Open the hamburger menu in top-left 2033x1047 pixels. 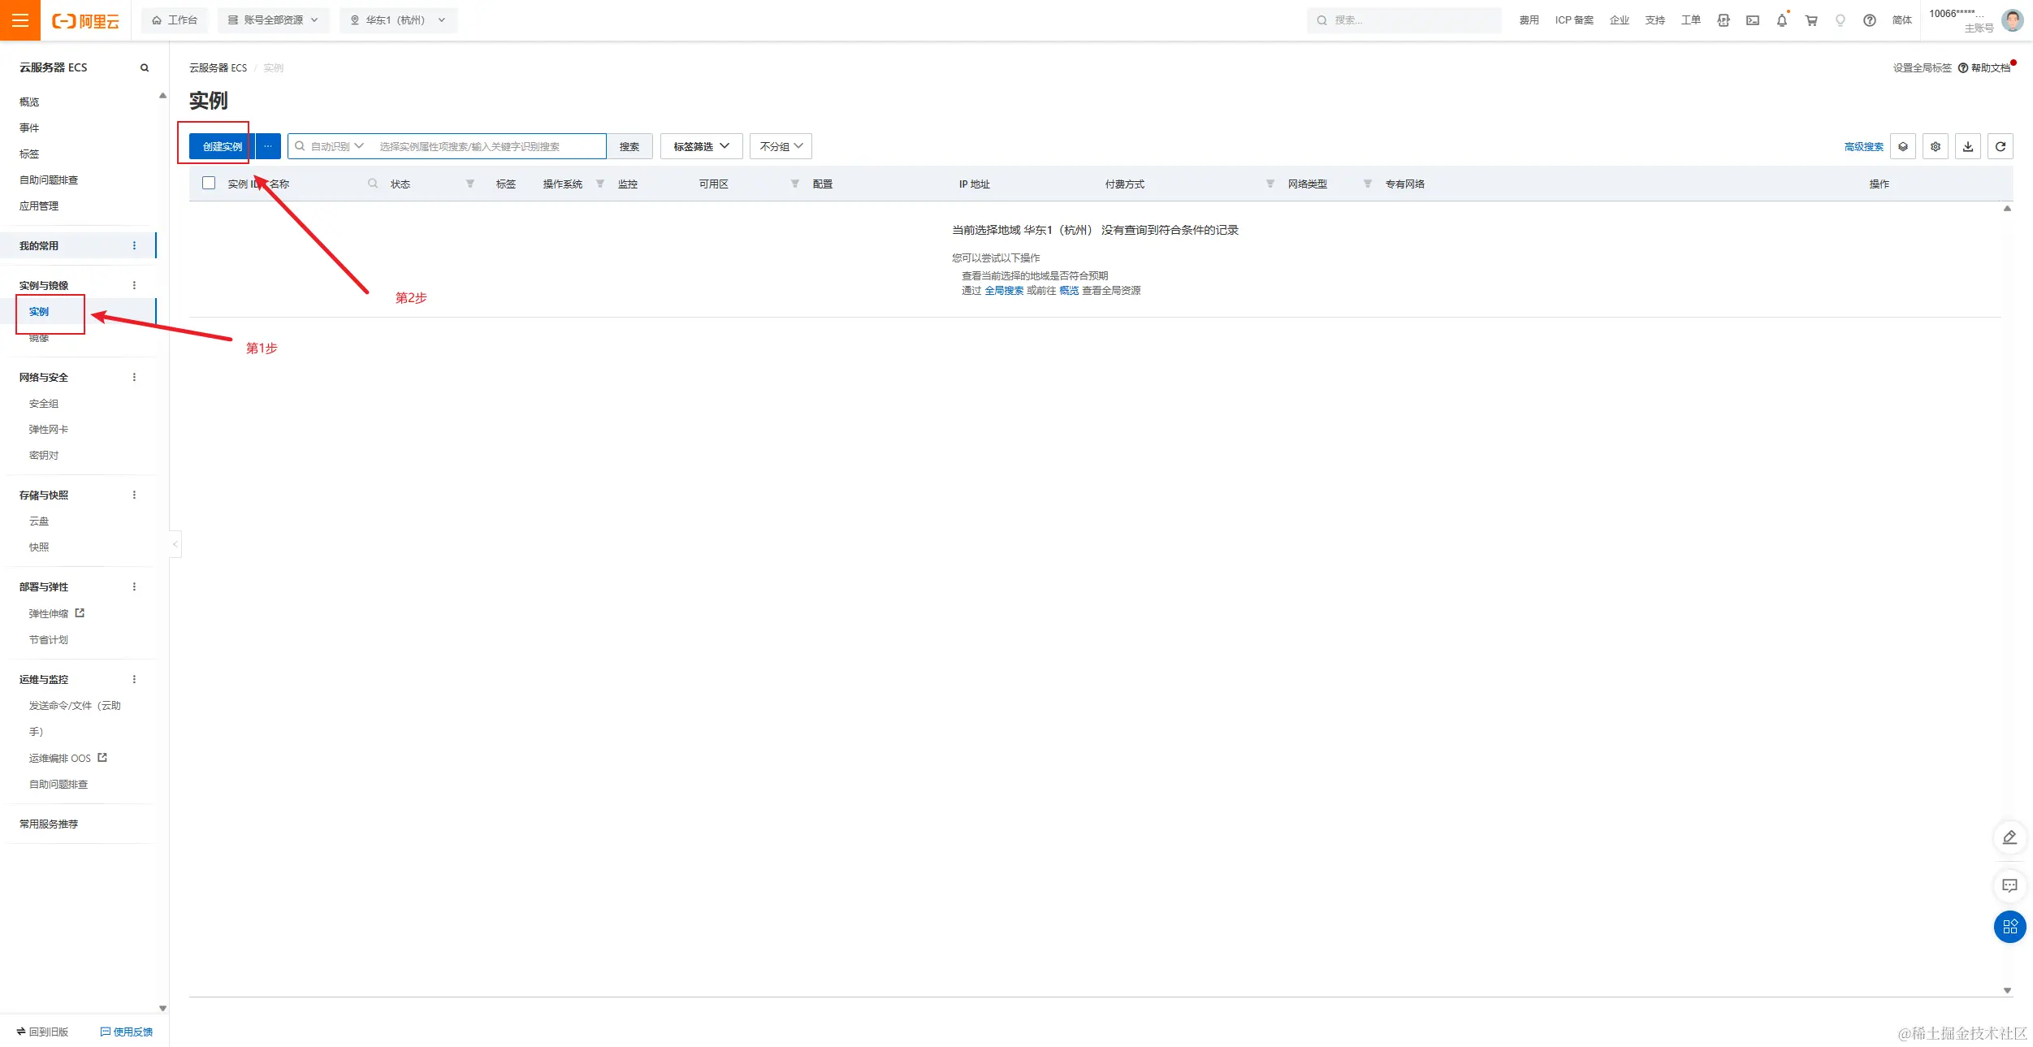[20, 20]
